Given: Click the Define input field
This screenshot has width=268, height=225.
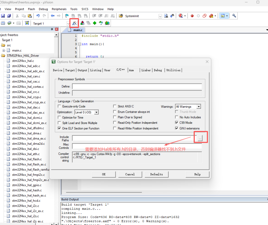Looking at the screenshot, I should click(137, 87).
